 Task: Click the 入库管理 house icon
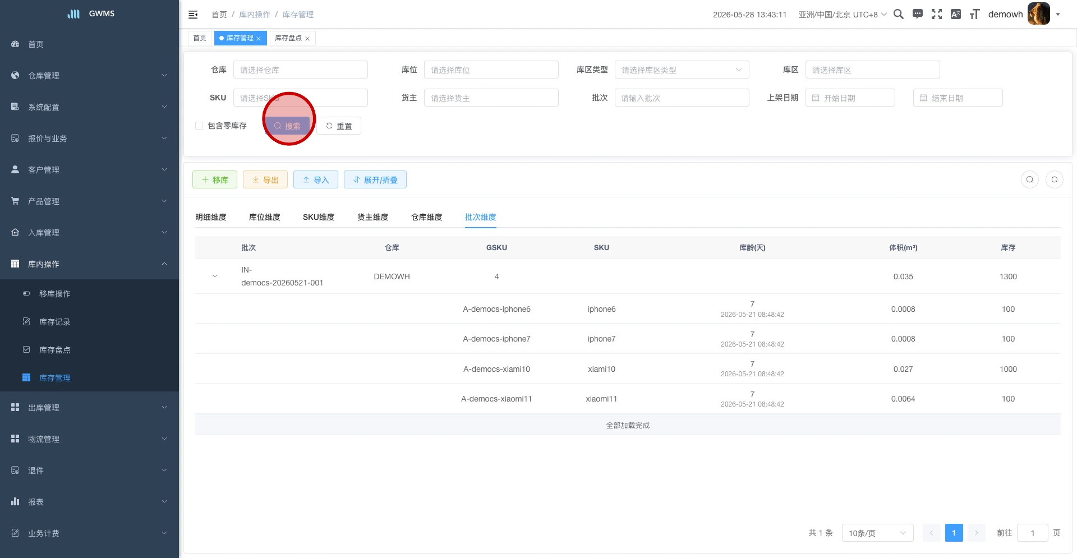(x=15, y=232)
